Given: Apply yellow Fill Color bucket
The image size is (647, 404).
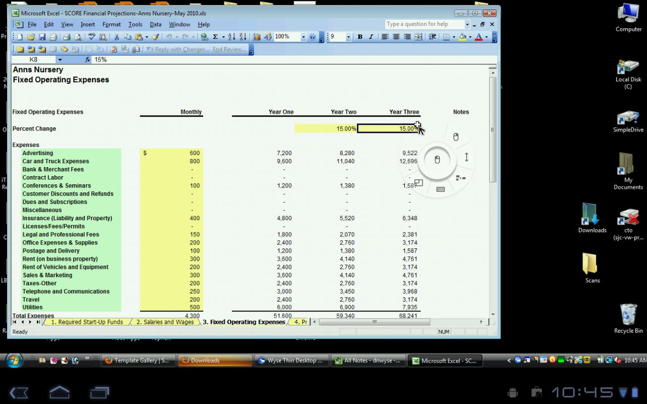Looking at the screenshot, I should pos(462,37).
